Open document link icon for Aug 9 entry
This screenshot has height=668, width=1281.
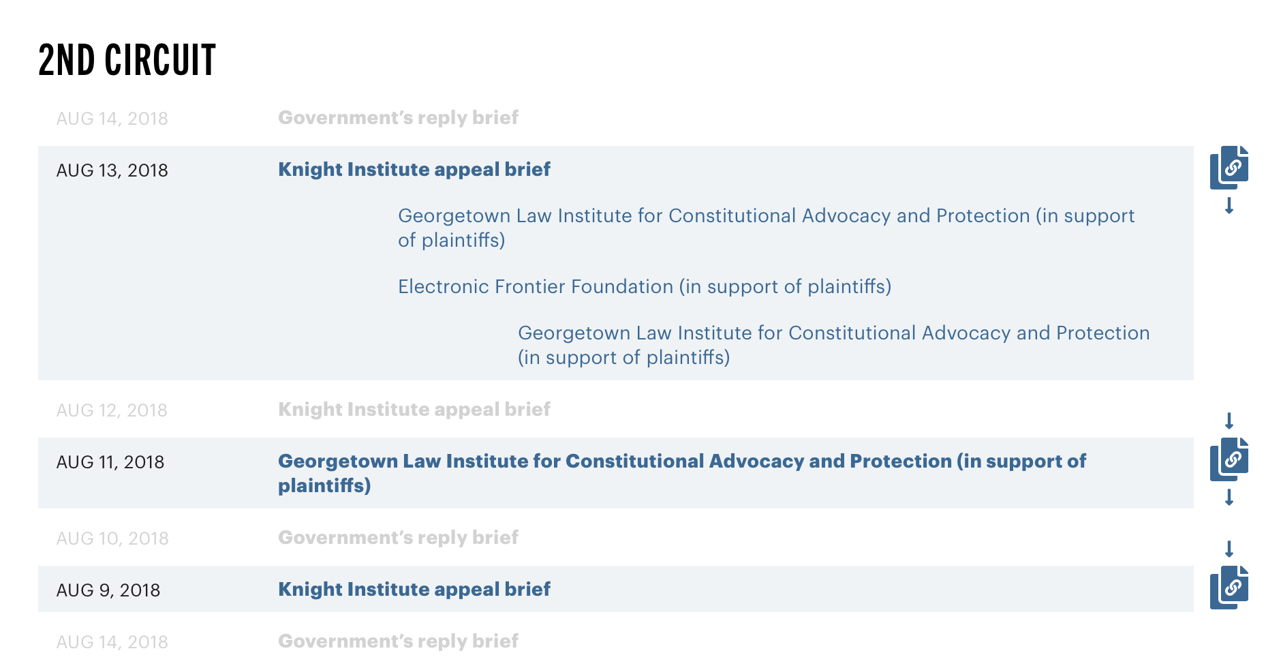(x=1229, y=588)
